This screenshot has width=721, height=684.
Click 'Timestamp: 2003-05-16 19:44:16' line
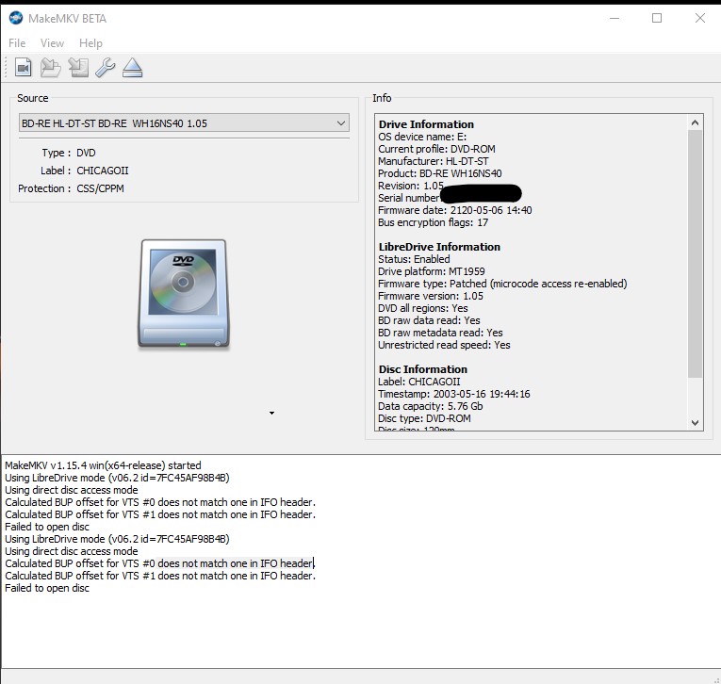(x=454, y=394)
